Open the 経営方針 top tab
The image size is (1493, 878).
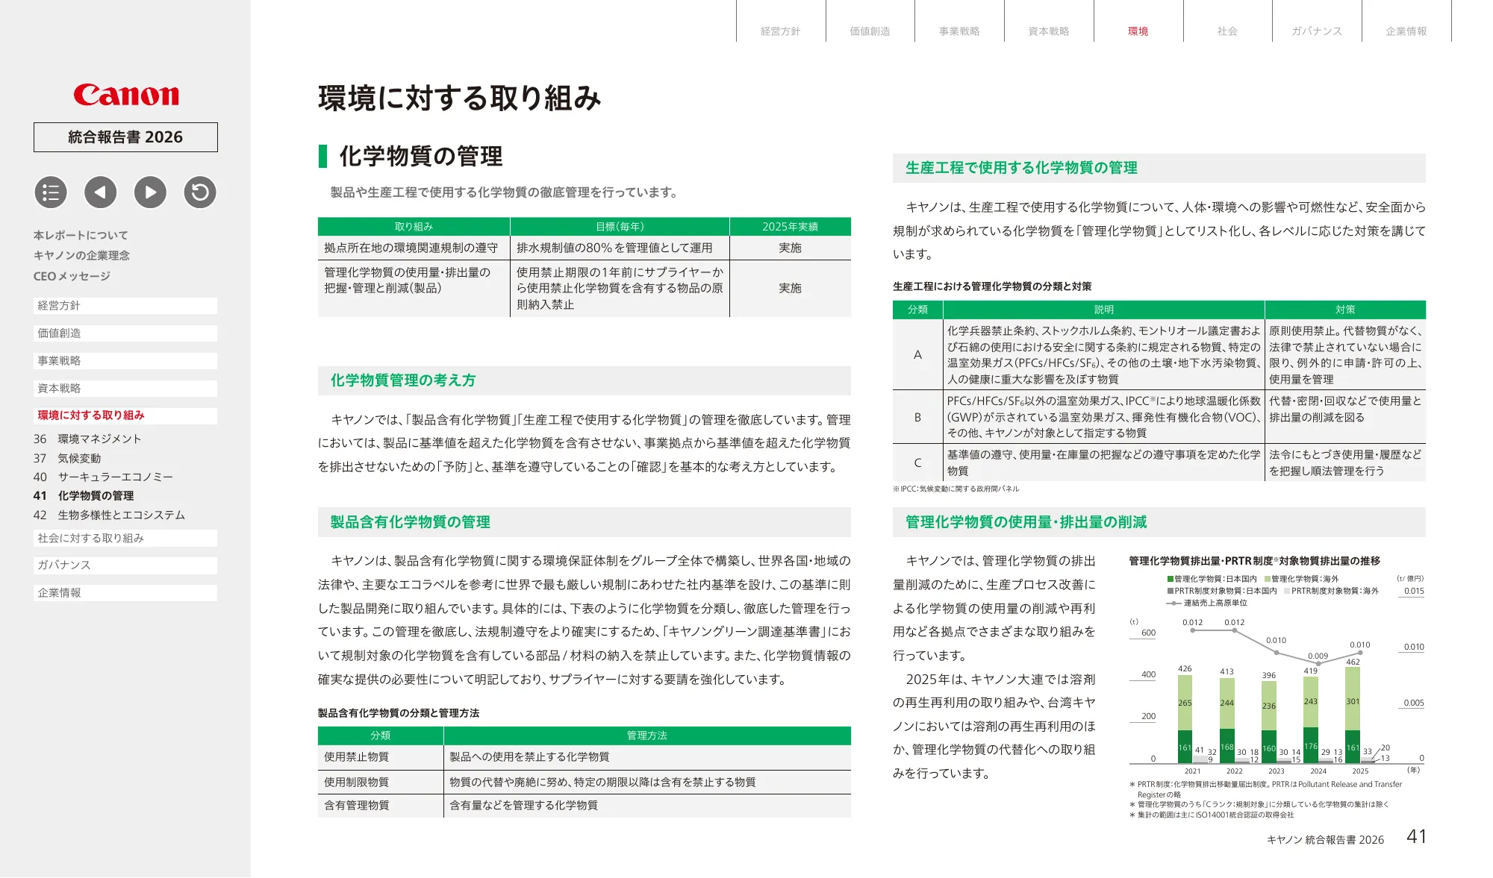click(781, 31)
